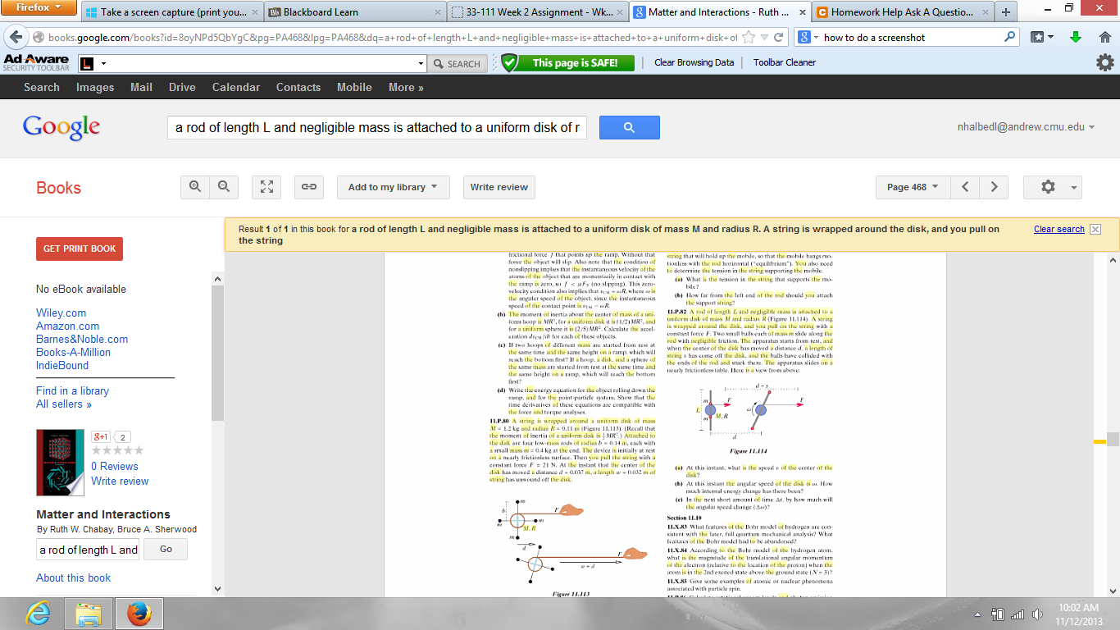Go to the next book page
1120x630 pixels.
point(994,187)
